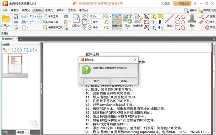Open Advanced Find (高级查找(S))
The image size is (216, 135).
point(207,10)
